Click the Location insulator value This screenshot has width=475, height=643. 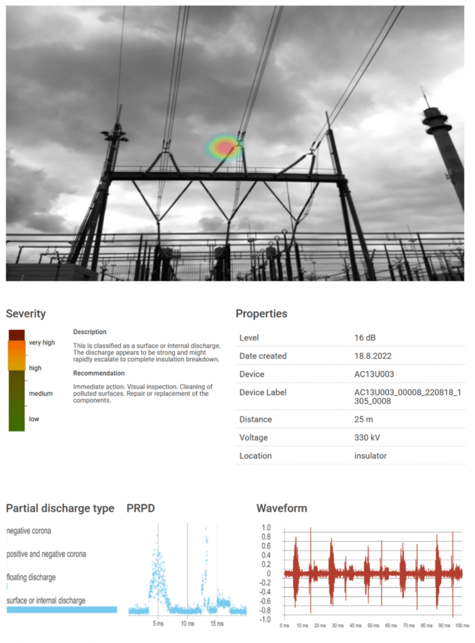point(371,456)
